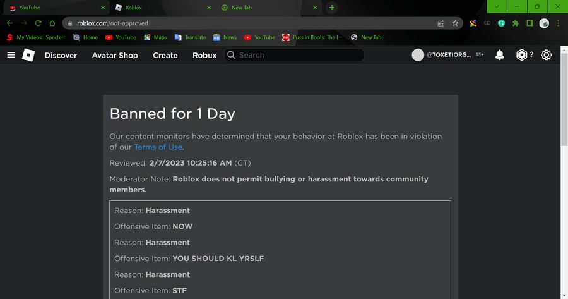Open the News bookmark

click(x=225, y=37)
